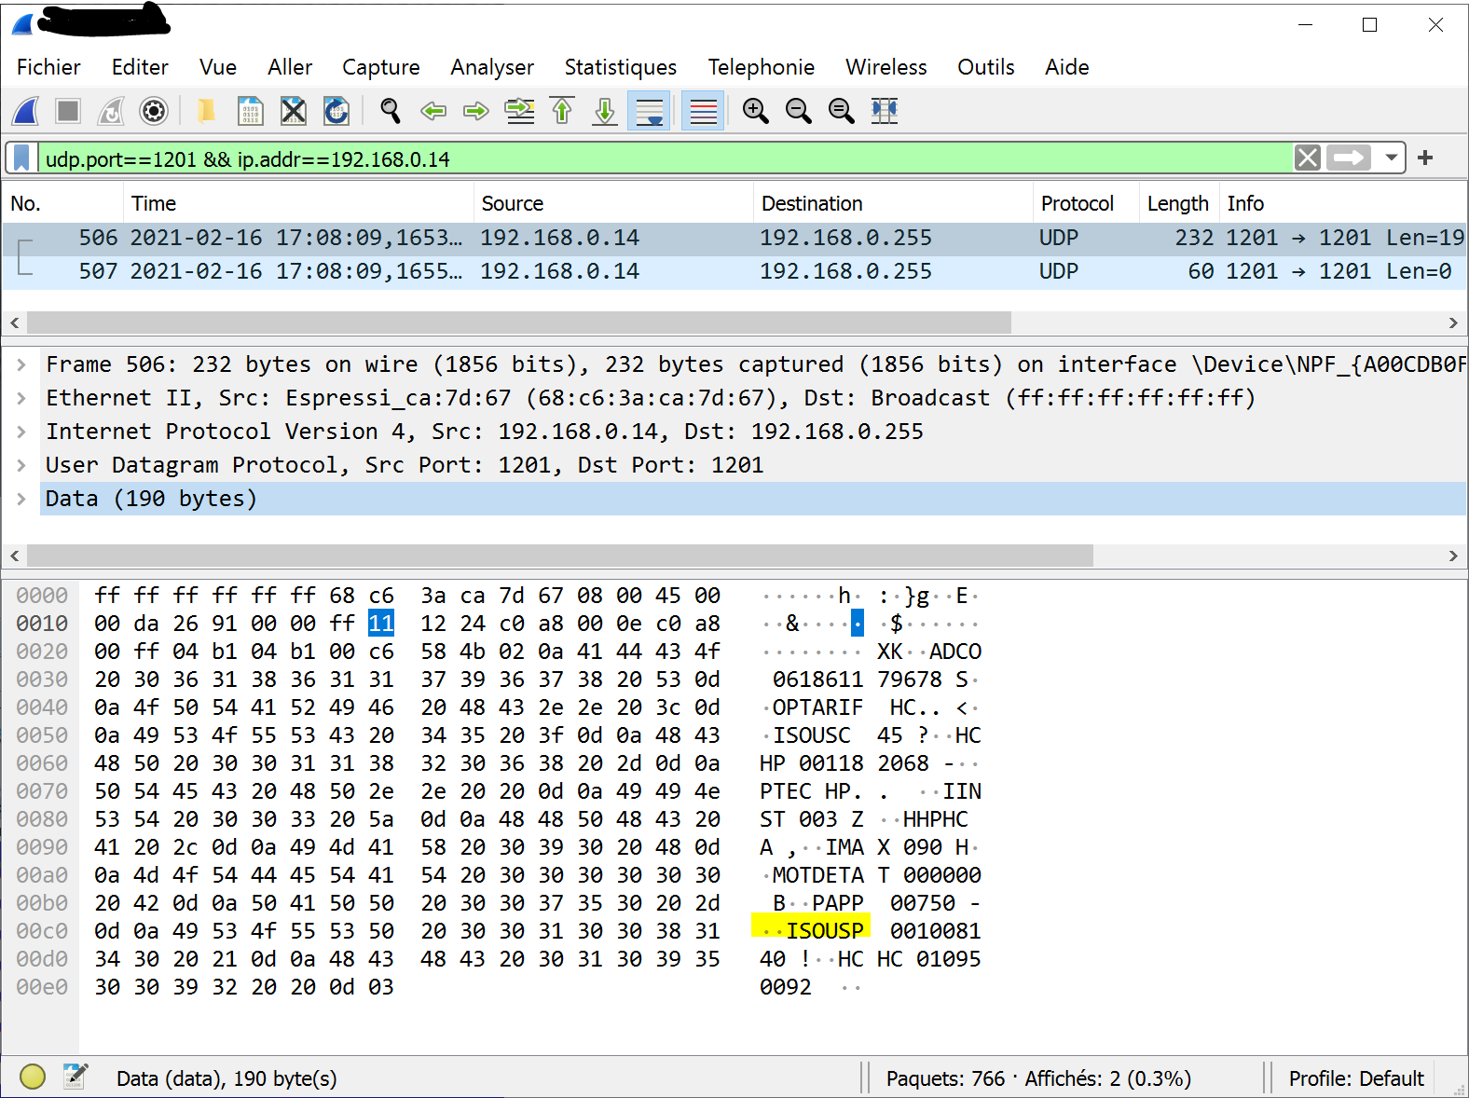Open the Fichier menu
Screen dimensions: 1469x1098
(48, 67)
